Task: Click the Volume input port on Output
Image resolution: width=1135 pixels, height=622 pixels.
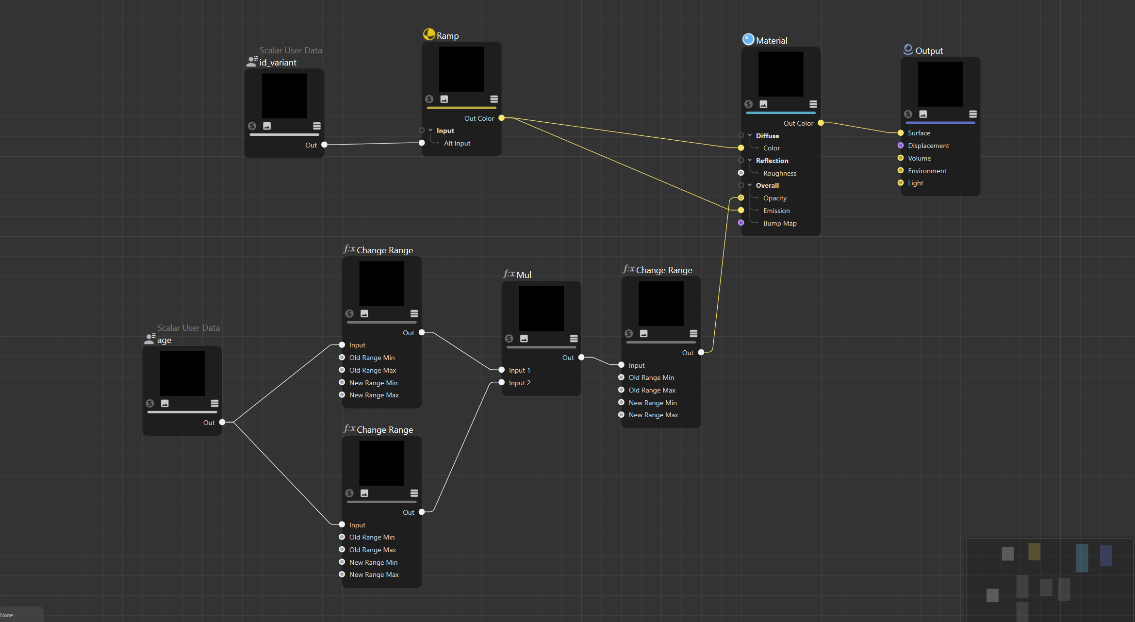Action: [901, 158]
